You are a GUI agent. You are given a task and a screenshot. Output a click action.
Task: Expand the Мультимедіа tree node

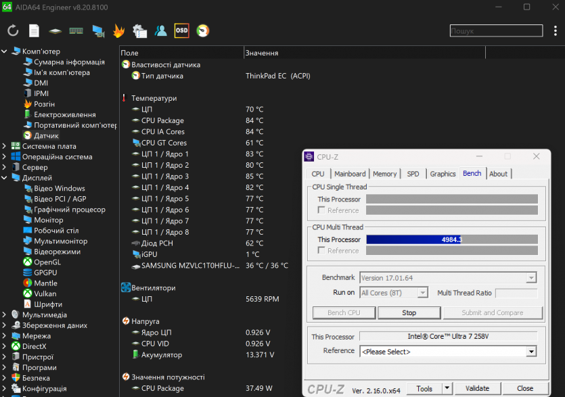5,314
